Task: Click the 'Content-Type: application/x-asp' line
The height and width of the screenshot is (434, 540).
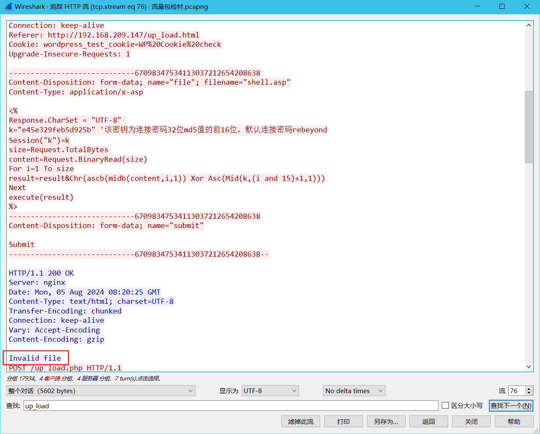Action: point(76,92)
